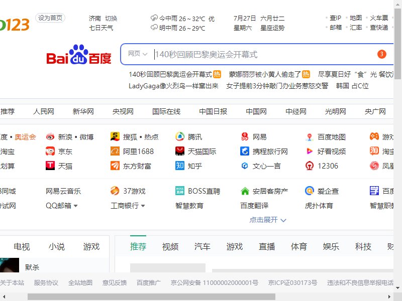Click the BOSS Zhipin icon

(180, 191)
